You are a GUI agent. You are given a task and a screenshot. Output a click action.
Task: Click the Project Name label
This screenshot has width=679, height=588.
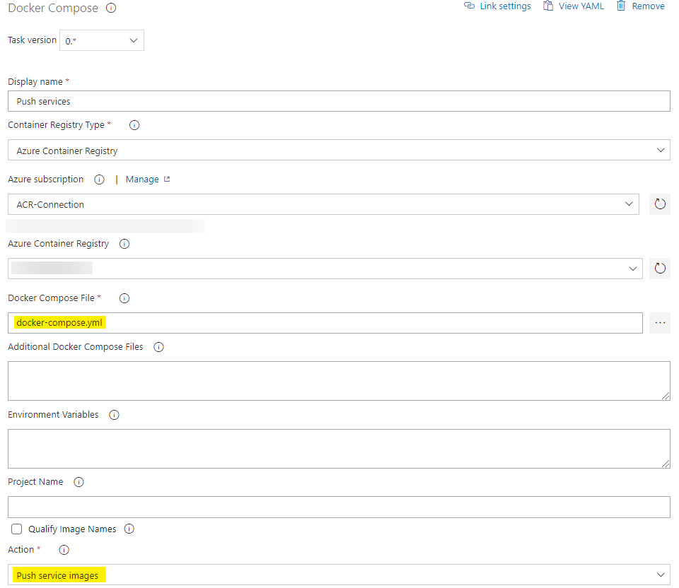(35, 482)
